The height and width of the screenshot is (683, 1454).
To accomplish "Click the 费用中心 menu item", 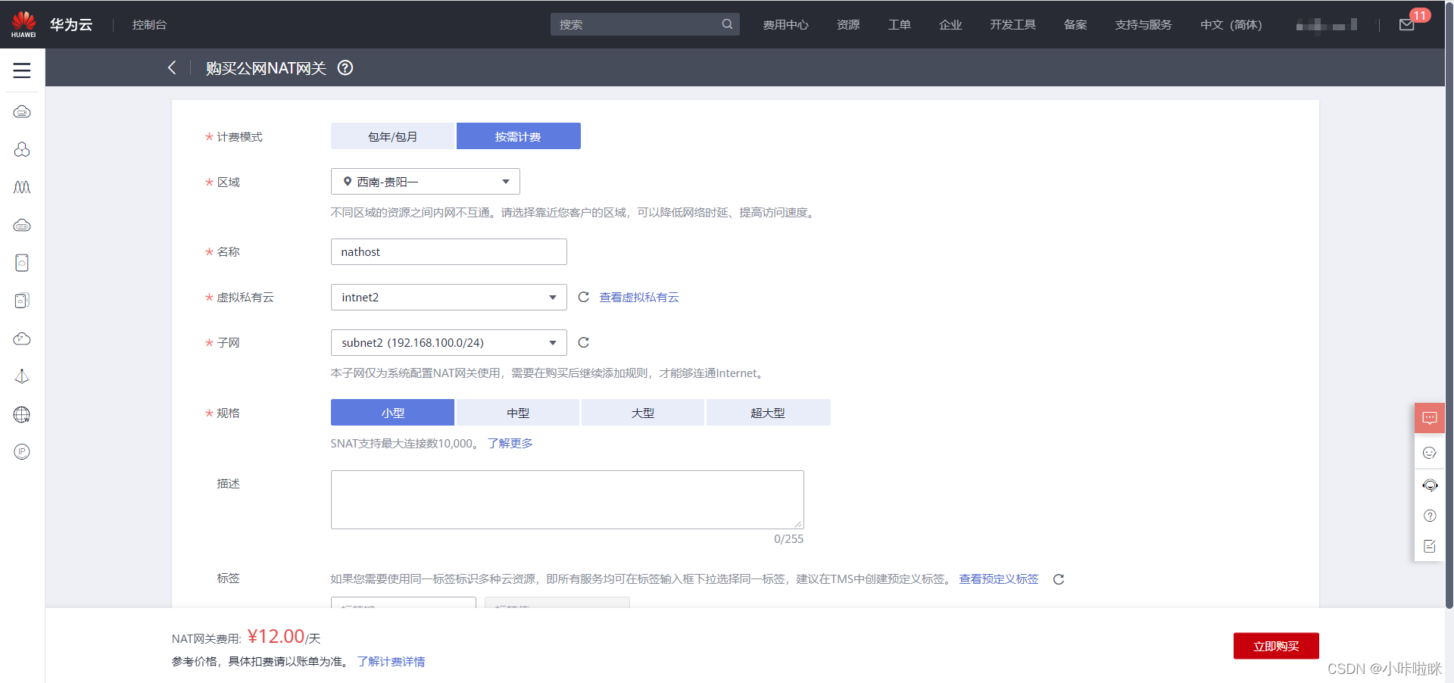I will click(785, 23).
